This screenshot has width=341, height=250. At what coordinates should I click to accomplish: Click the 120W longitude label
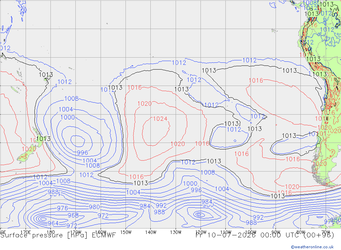pyautogui.click(x=201, y=232)
